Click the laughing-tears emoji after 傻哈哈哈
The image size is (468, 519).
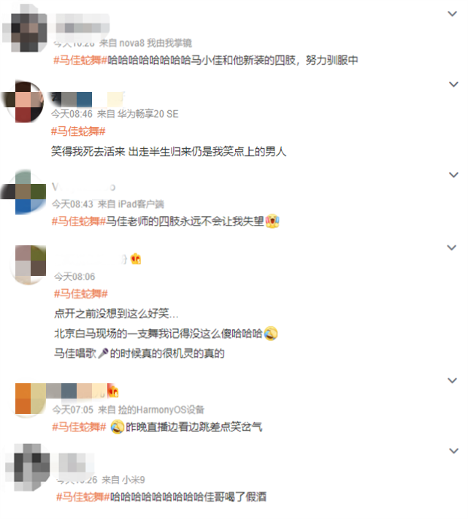click(271, 334)
